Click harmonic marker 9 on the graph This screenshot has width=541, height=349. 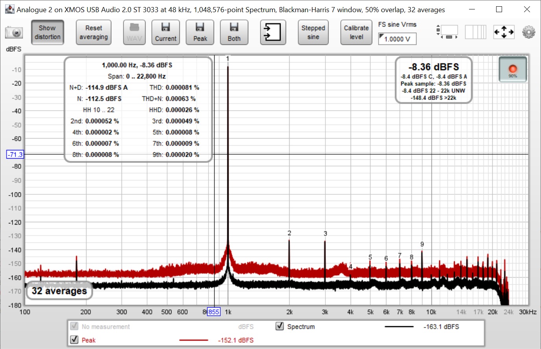pos(422,244)
